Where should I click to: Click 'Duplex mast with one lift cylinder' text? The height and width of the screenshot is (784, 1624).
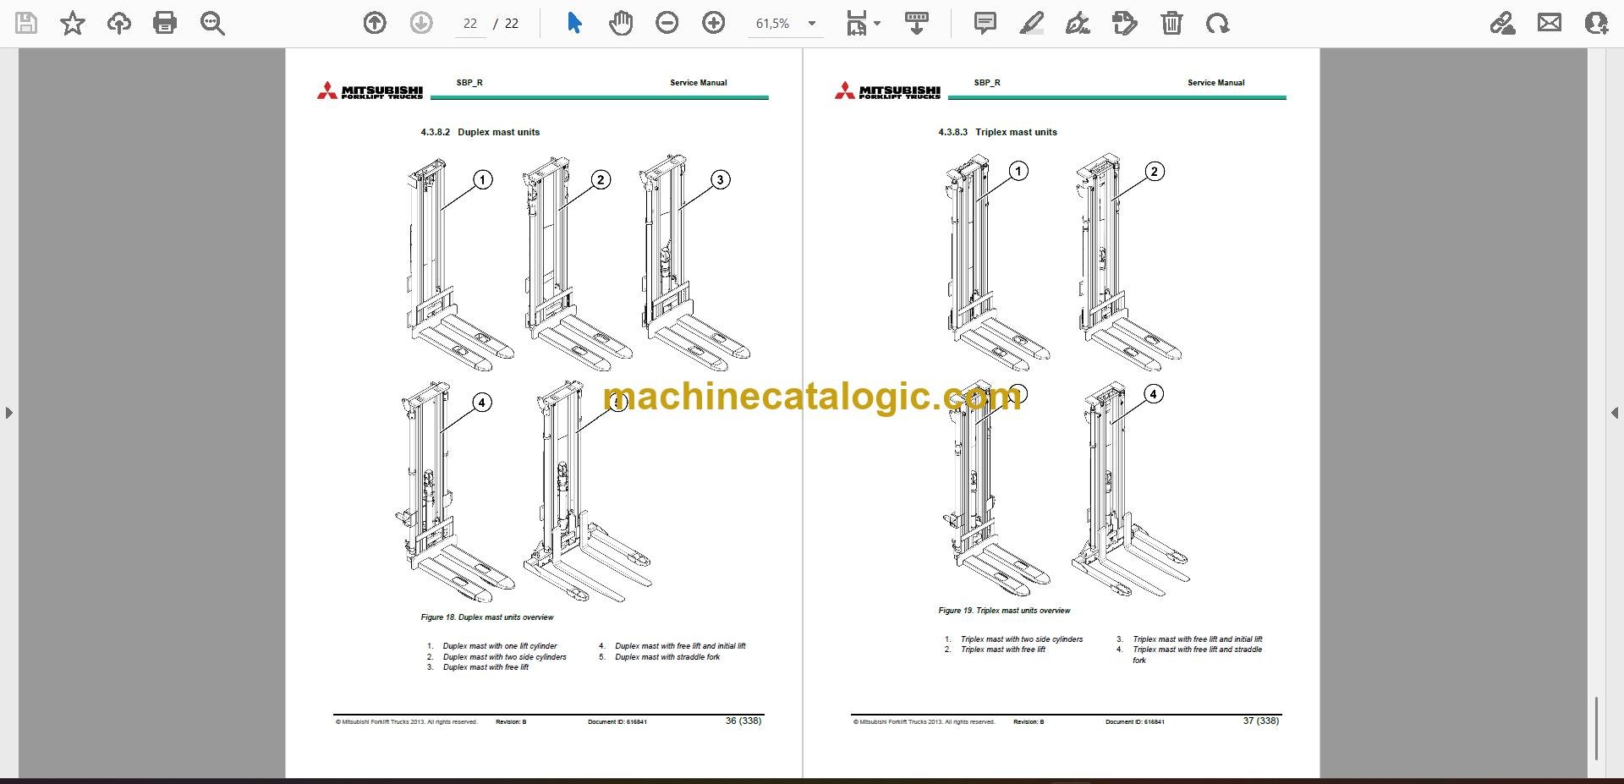click(x=500, y=646)
